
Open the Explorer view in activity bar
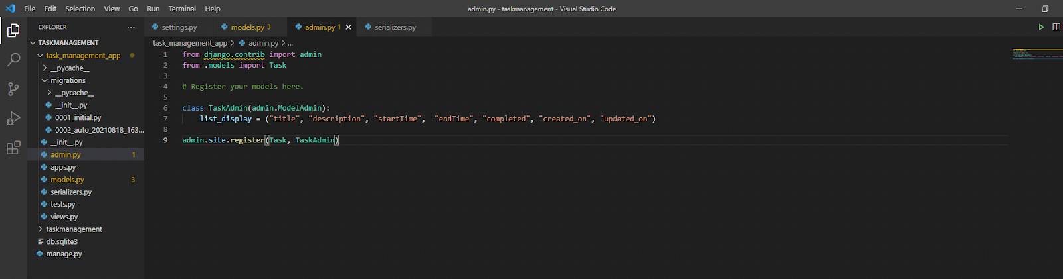tap(13, 30)
